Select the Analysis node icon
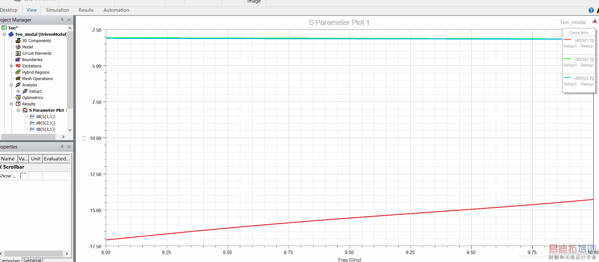 click(18, 85)
